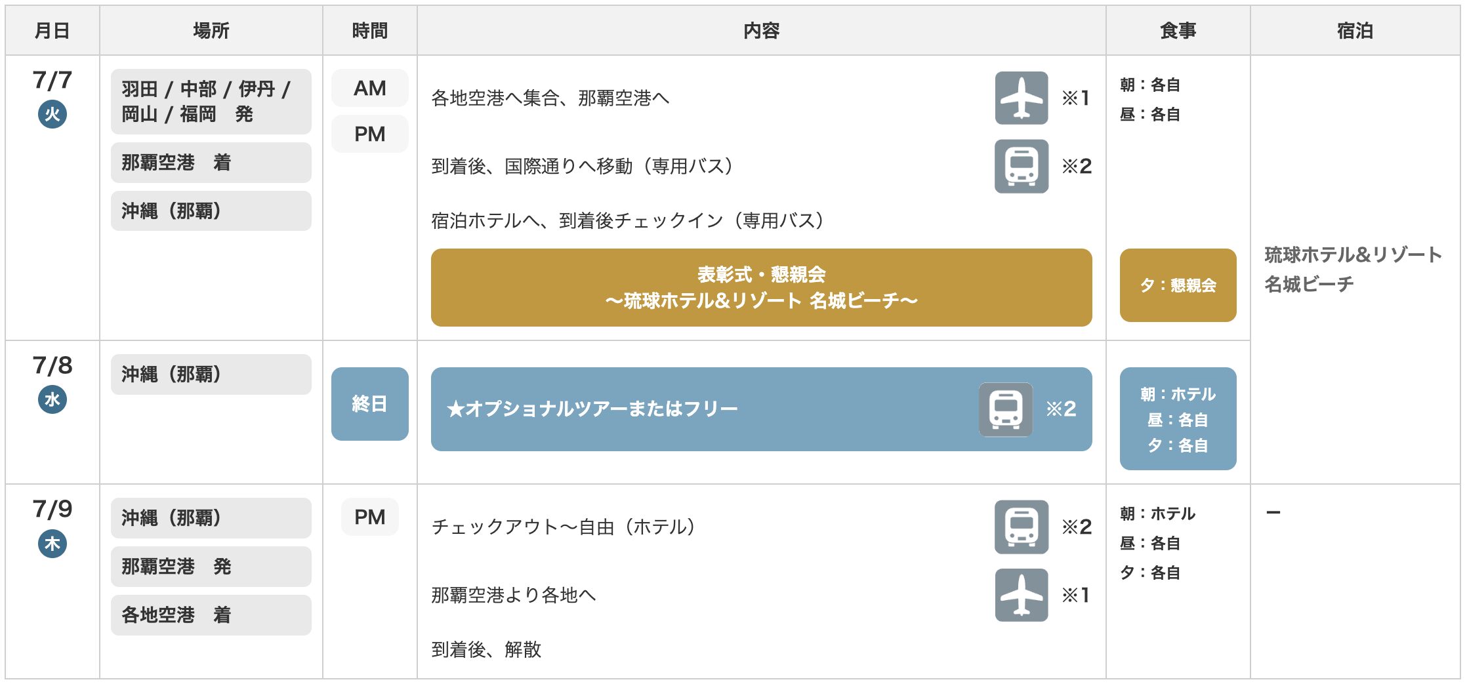
Task: Click the bus icon next to 国際通りへ移動
Action: (x=1021, y=167)
